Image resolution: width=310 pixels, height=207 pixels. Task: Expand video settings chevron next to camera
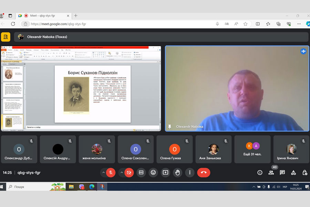[122, 172]
